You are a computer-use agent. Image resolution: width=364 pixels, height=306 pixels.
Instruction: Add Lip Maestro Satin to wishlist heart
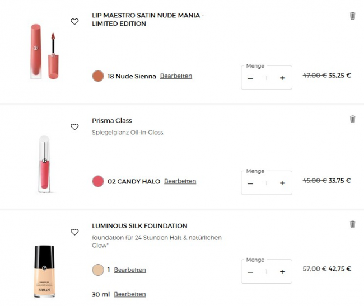tap(74, 22)
